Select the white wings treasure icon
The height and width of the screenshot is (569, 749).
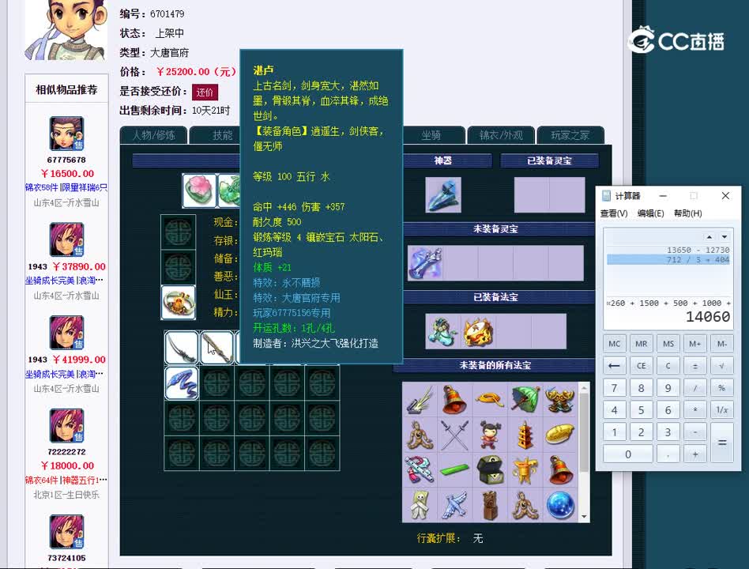455,505
